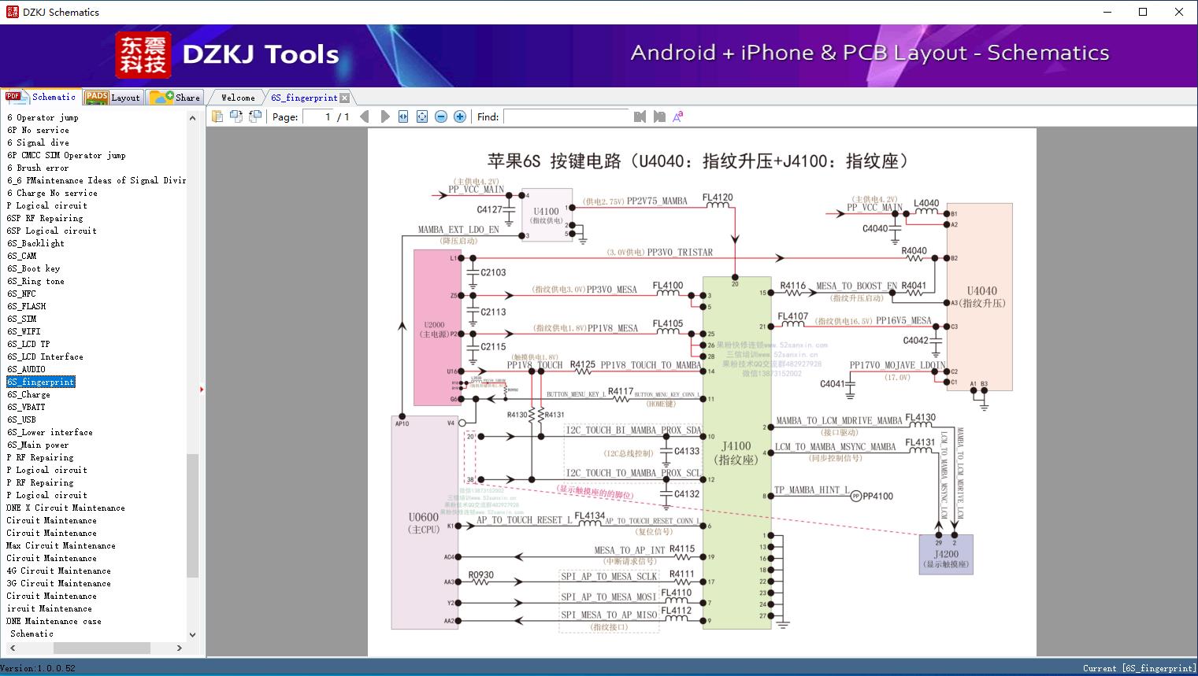Open the 6S_AUDIO schematic
The height and width of the screenshot is (676, 1198).
(26, 369)
